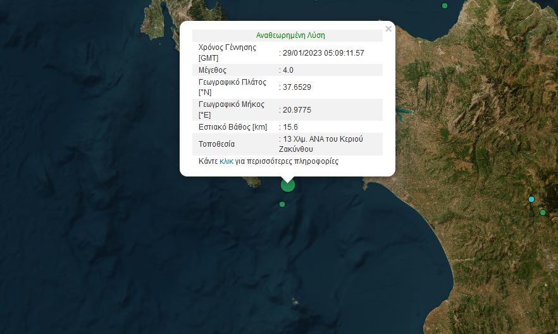Viewport: 558px width, 334px height.
Task: Click the popup title 'Αναθεωρημένη Λύση'
Action: click(x=290, y=35)
